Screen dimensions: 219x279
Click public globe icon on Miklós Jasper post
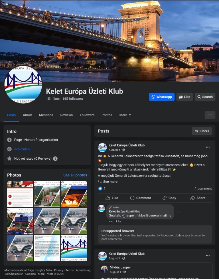click(x=125, y=272)
